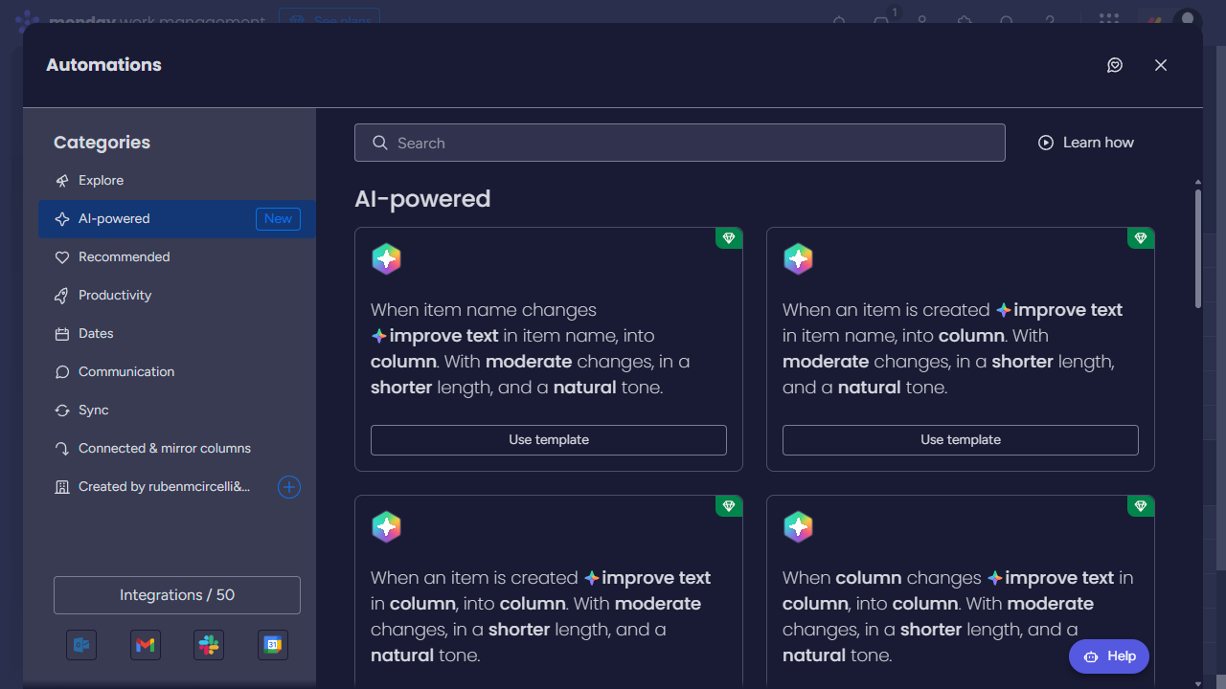
Task: Click the Integrations / 50 button
Action: pos(177,595)
